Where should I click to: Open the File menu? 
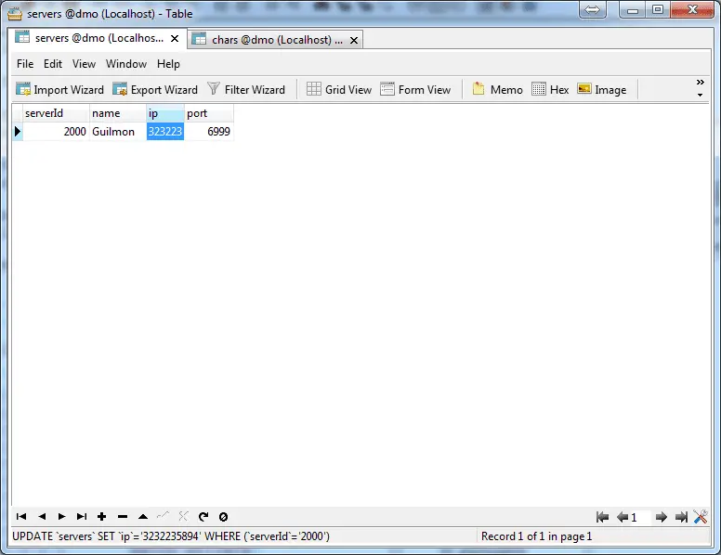[x=25, y=64]
